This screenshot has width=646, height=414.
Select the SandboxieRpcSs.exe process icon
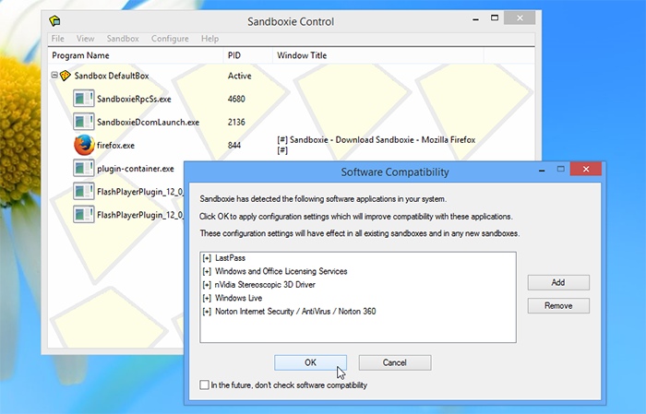point(84,98)
